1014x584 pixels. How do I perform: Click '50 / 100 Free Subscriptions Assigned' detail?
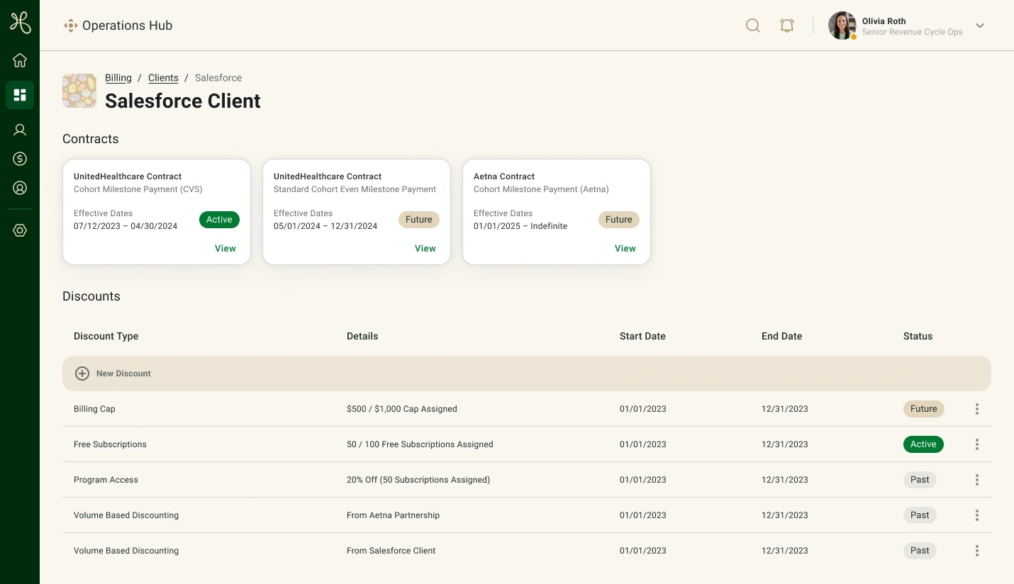[420, 444]
